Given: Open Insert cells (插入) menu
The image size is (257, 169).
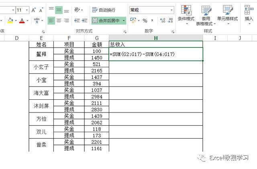Looking at the screenshot, I should pos(249,15).
